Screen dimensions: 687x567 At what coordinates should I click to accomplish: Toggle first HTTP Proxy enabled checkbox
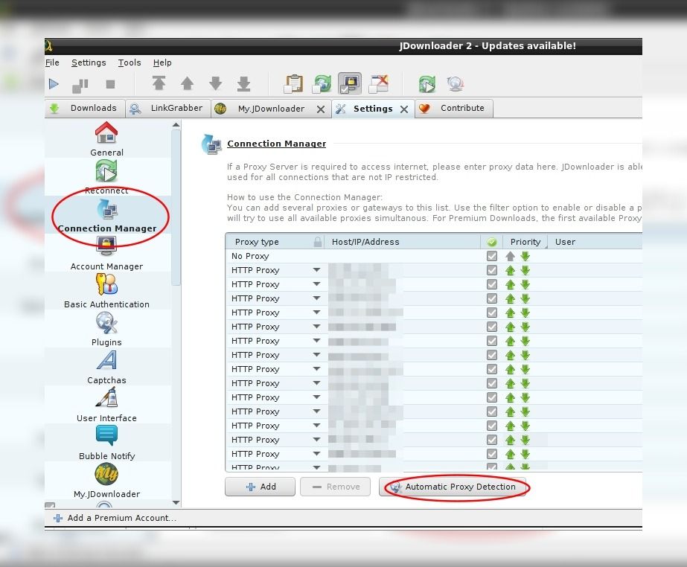[x=492, y=270]
